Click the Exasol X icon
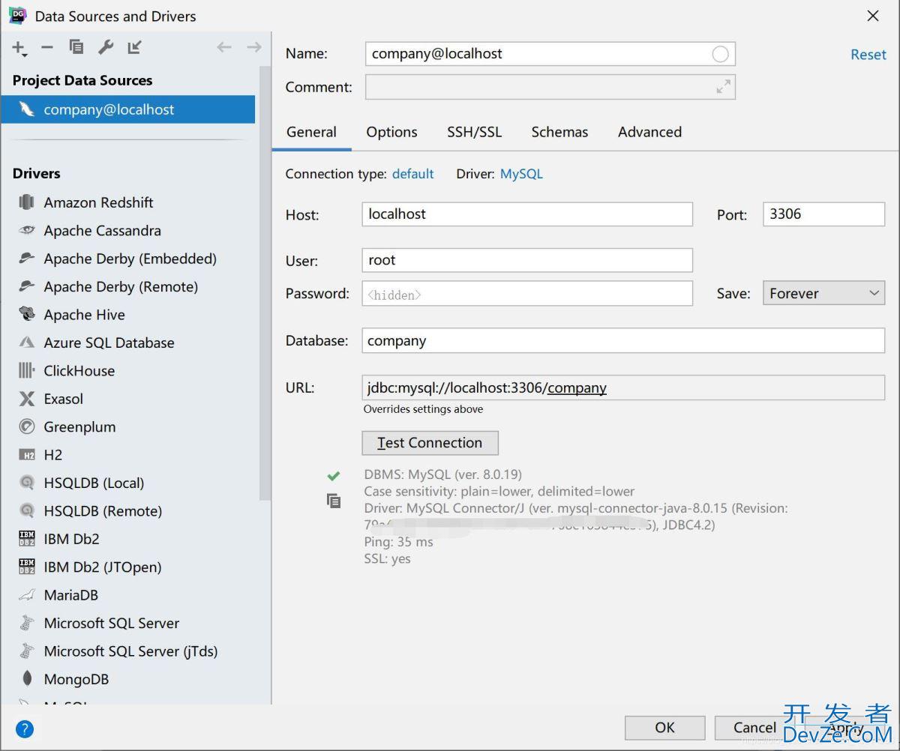This screenshot has width=900, height=751. [27, 399]
